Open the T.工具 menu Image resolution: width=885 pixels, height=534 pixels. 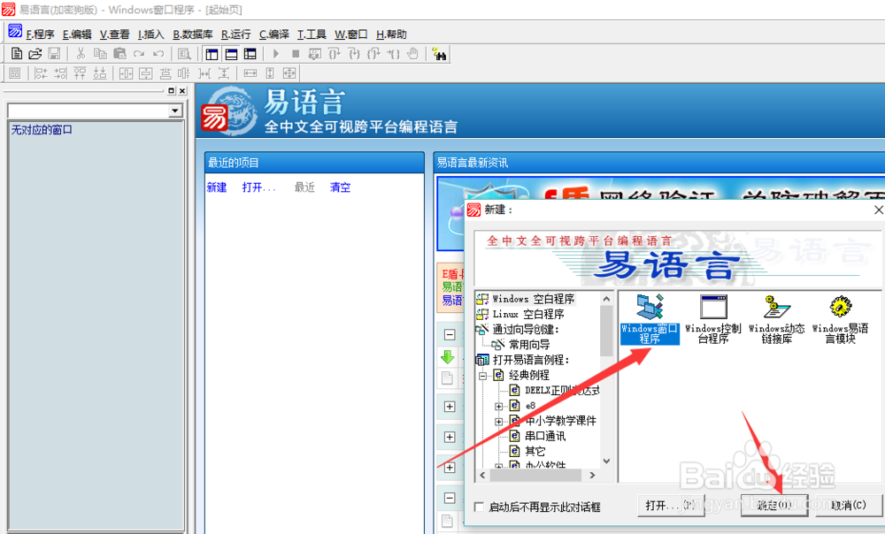tap(312, 34)
